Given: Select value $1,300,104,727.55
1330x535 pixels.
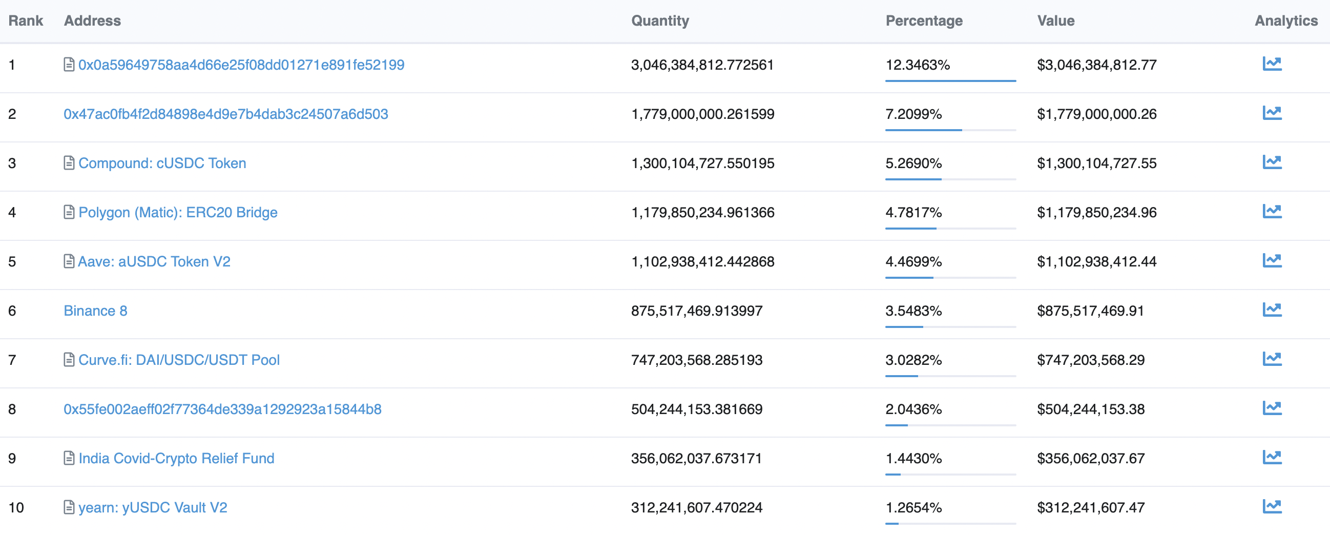Looking at the screenshot, I should (1096, 163).
